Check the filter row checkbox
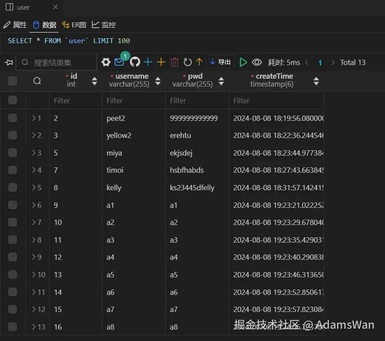Screen dimensions: 385x341 click(12, 100)
